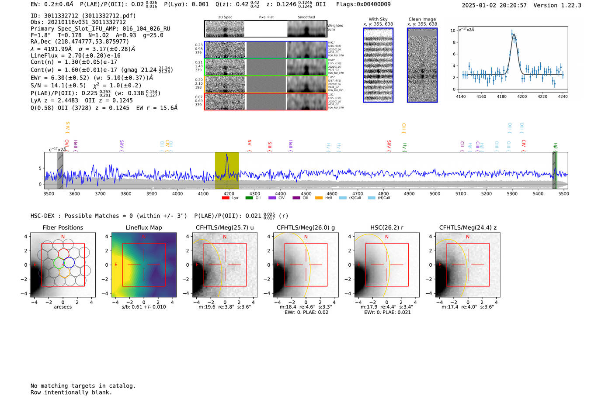
Task: Open the With Sky image cutout
Action: point(378,65)
